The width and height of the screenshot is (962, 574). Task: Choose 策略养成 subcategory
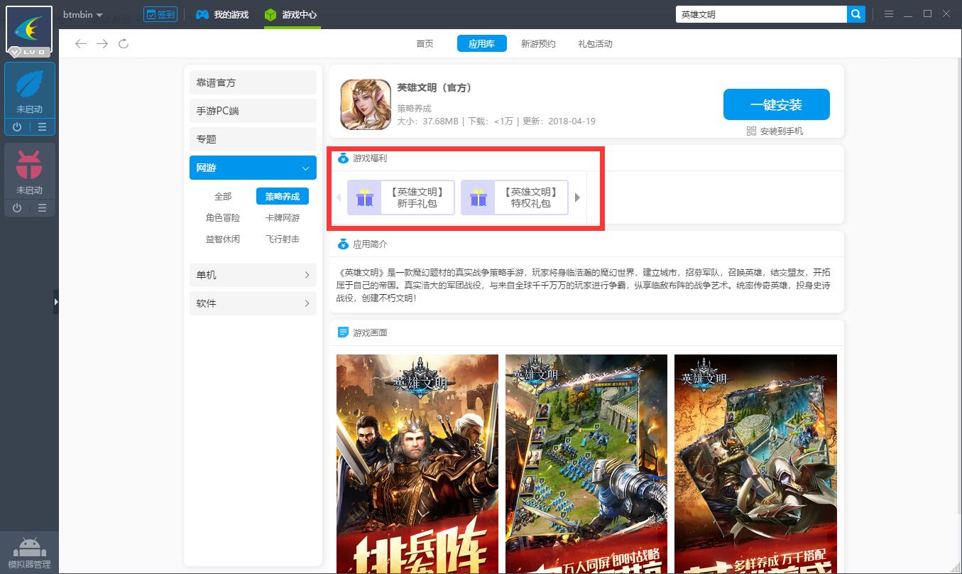[283, 197]
